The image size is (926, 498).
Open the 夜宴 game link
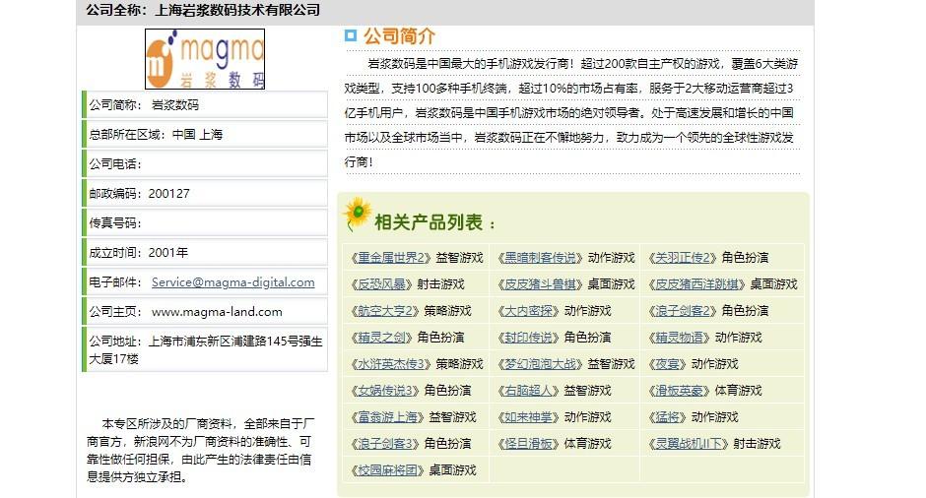(667, 363)
